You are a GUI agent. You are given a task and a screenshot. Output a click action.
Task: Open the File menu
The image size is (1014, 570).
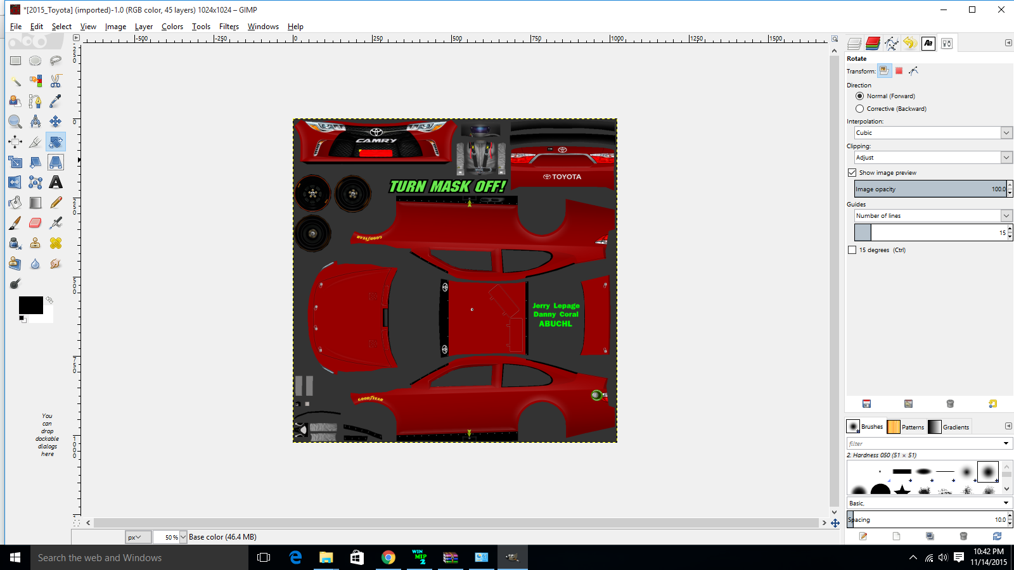point(16,27)
